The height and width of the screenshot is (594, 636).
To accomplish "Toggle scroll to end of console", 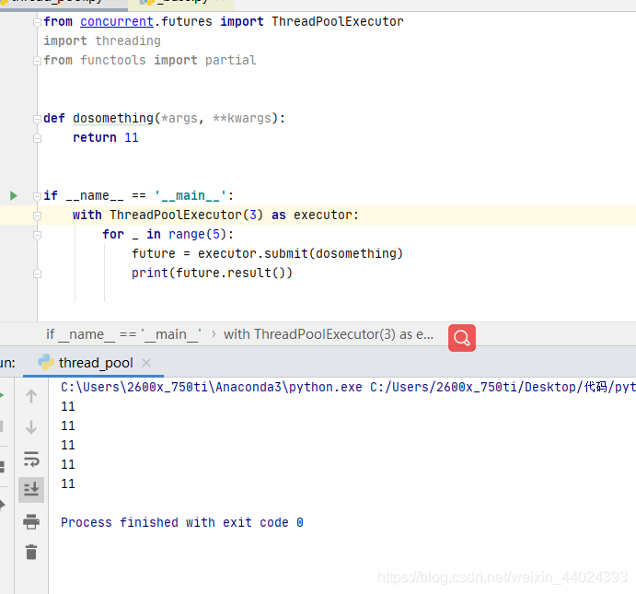I will [x=31, y=490].
